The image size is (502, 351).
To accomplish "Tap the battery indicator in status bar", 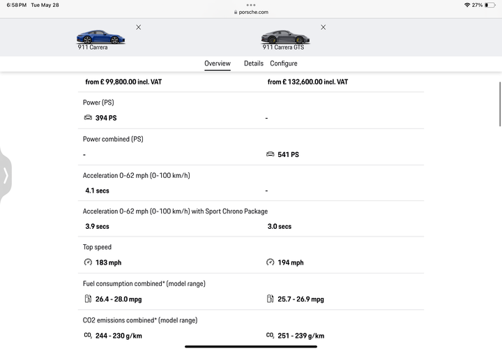I will pyautogui.click(x=491, y=5).
